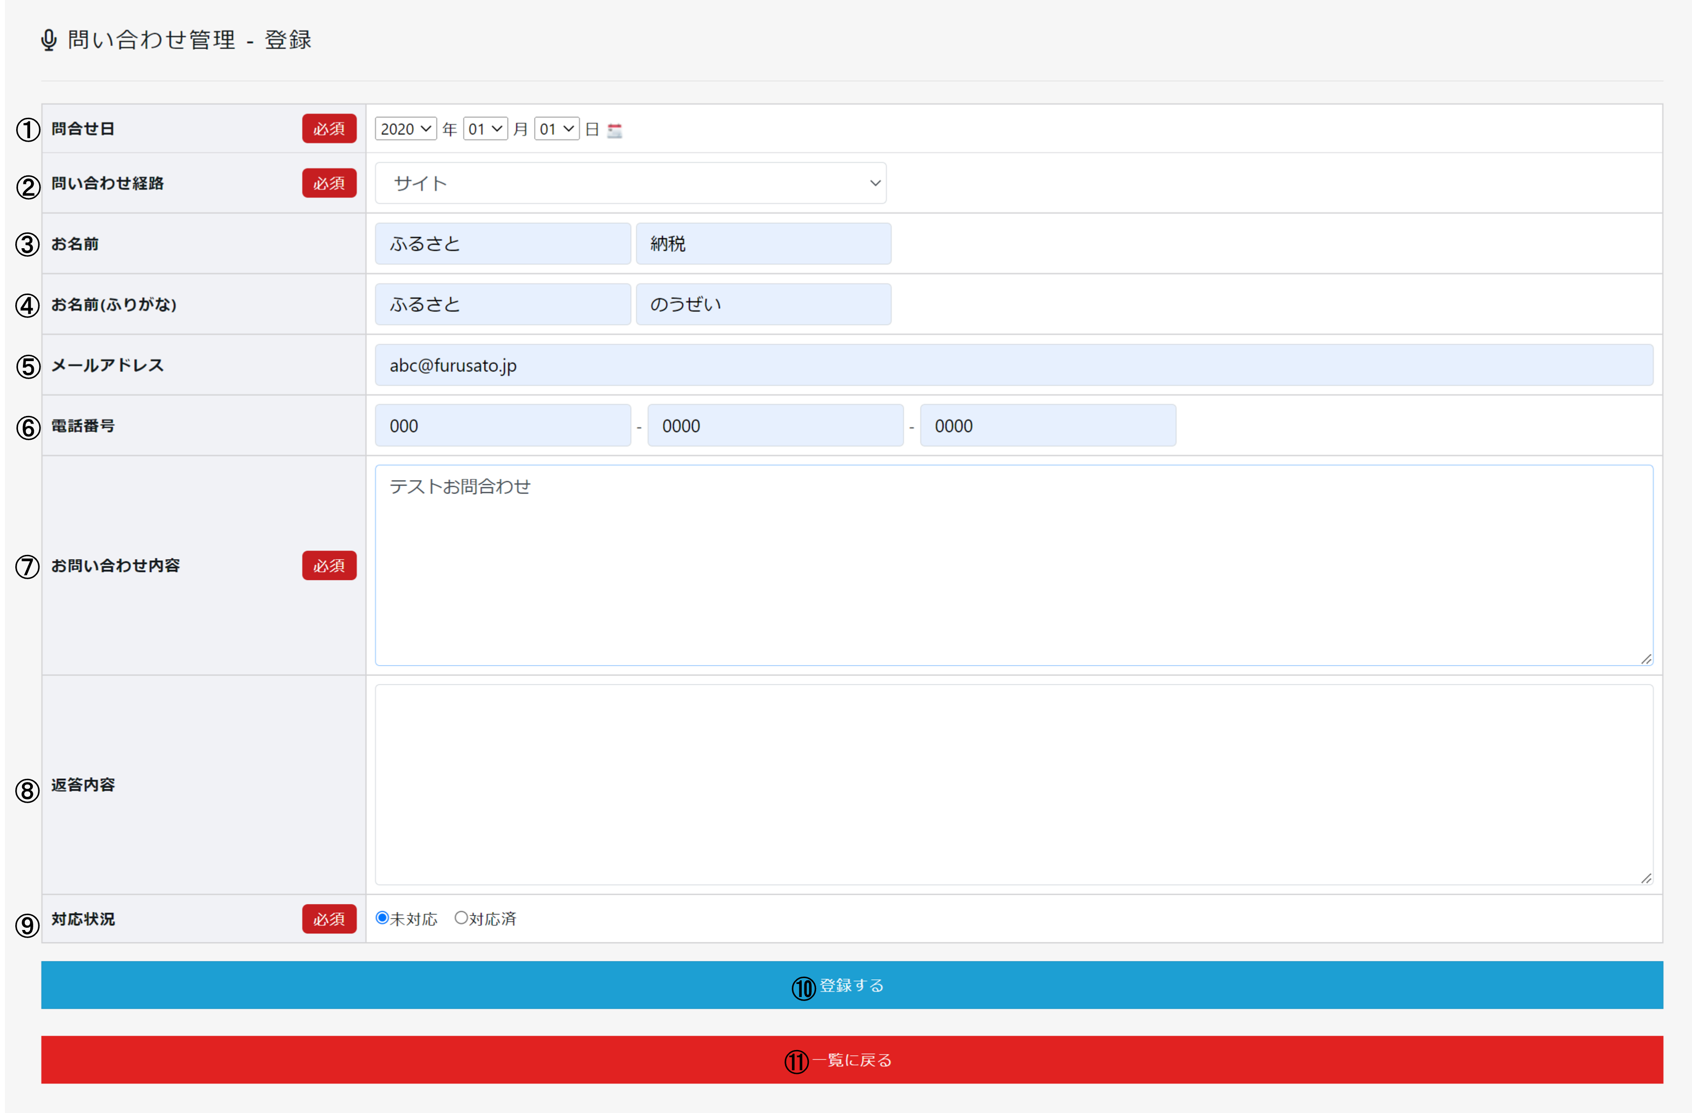Click the empty 返答内容 text area
Image resolution: width=1692 pixels, height=1113 pixels.
pyautogui.click(x=1013, y=784)
